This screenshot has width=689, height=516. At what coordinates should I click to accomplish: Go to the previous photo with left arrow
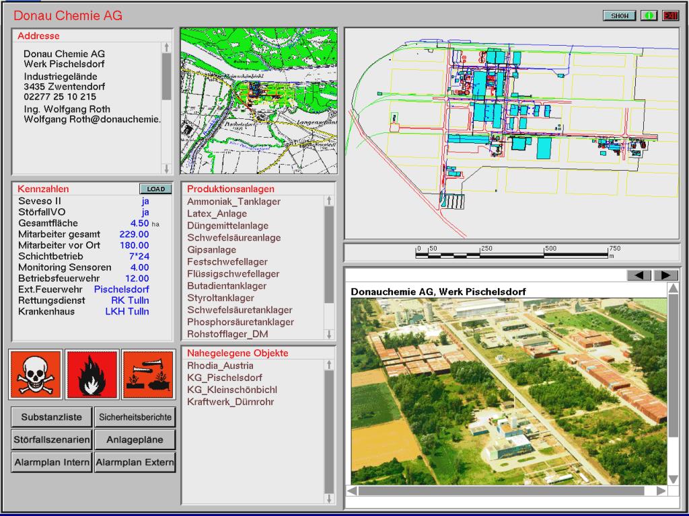pos(639,275)
